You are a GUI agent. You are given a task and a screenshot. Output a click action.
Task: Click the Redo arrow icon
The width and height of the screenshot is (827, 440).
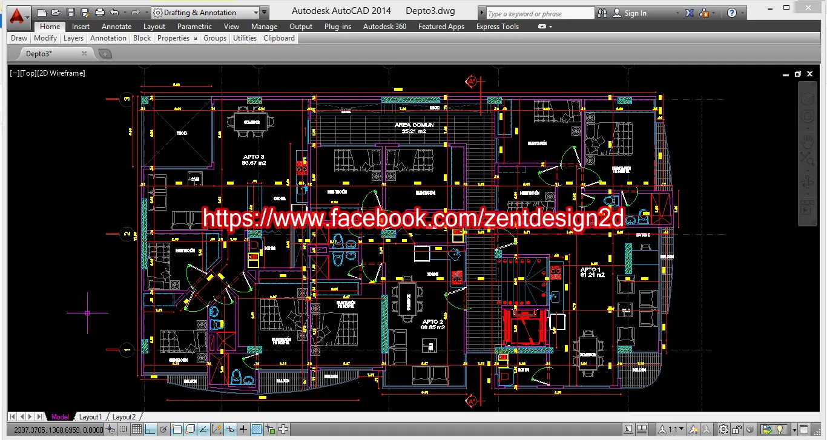pyautogui.click(x=136, y=12)
